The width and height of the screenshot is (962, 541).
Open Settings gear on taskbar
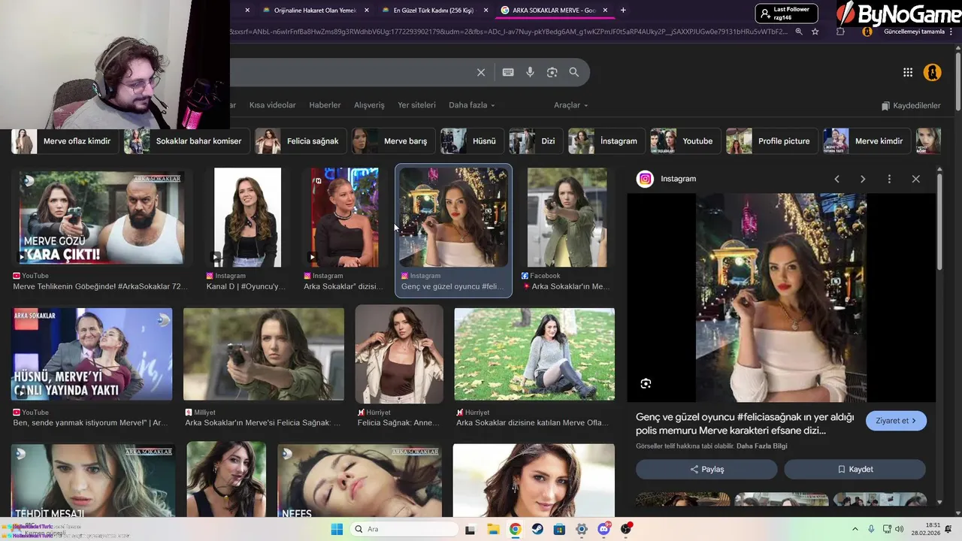pos(581,529)
